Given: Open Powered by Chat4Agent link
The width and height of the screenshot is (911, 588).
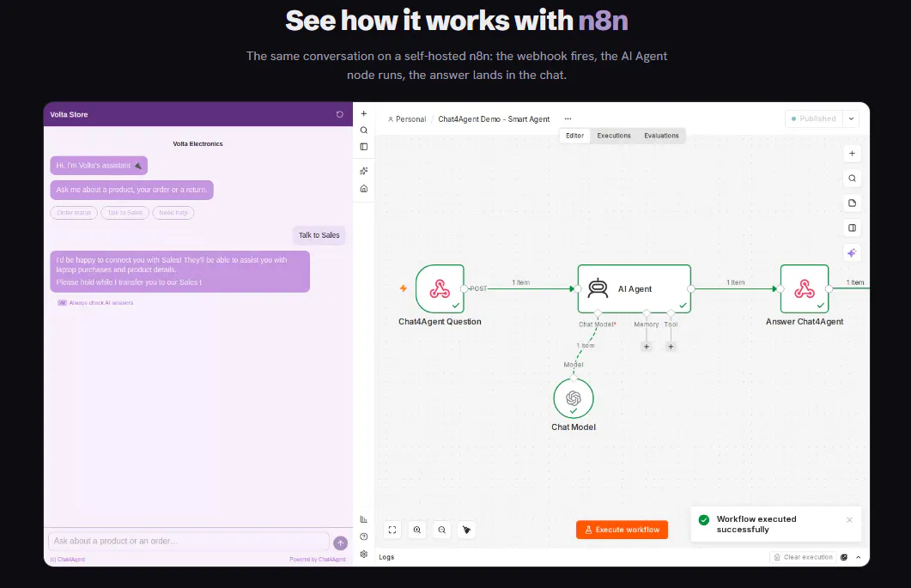Looking at the screenshot, I should click(x=318, y=560).
